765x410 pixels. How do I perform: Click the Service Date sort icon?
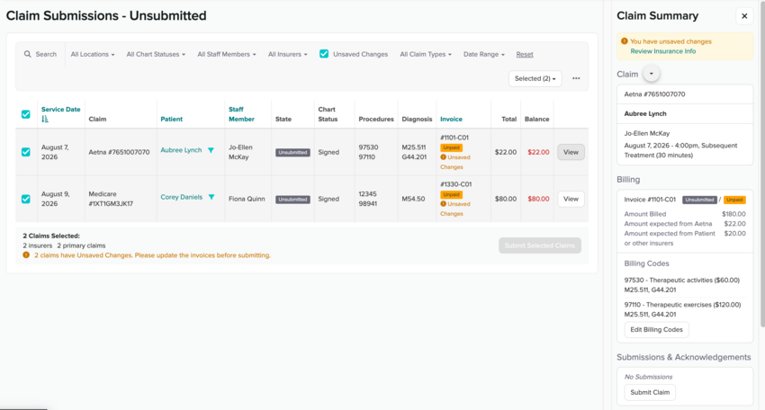[x=45, y=119]
